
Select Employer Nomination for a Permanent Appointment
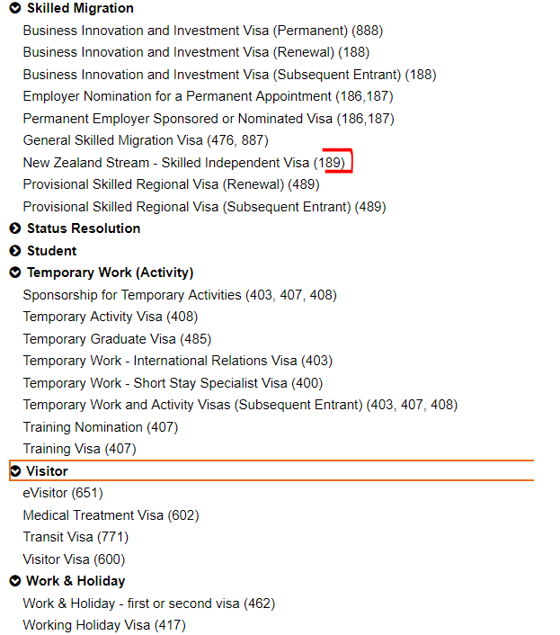tap(208, 96)
